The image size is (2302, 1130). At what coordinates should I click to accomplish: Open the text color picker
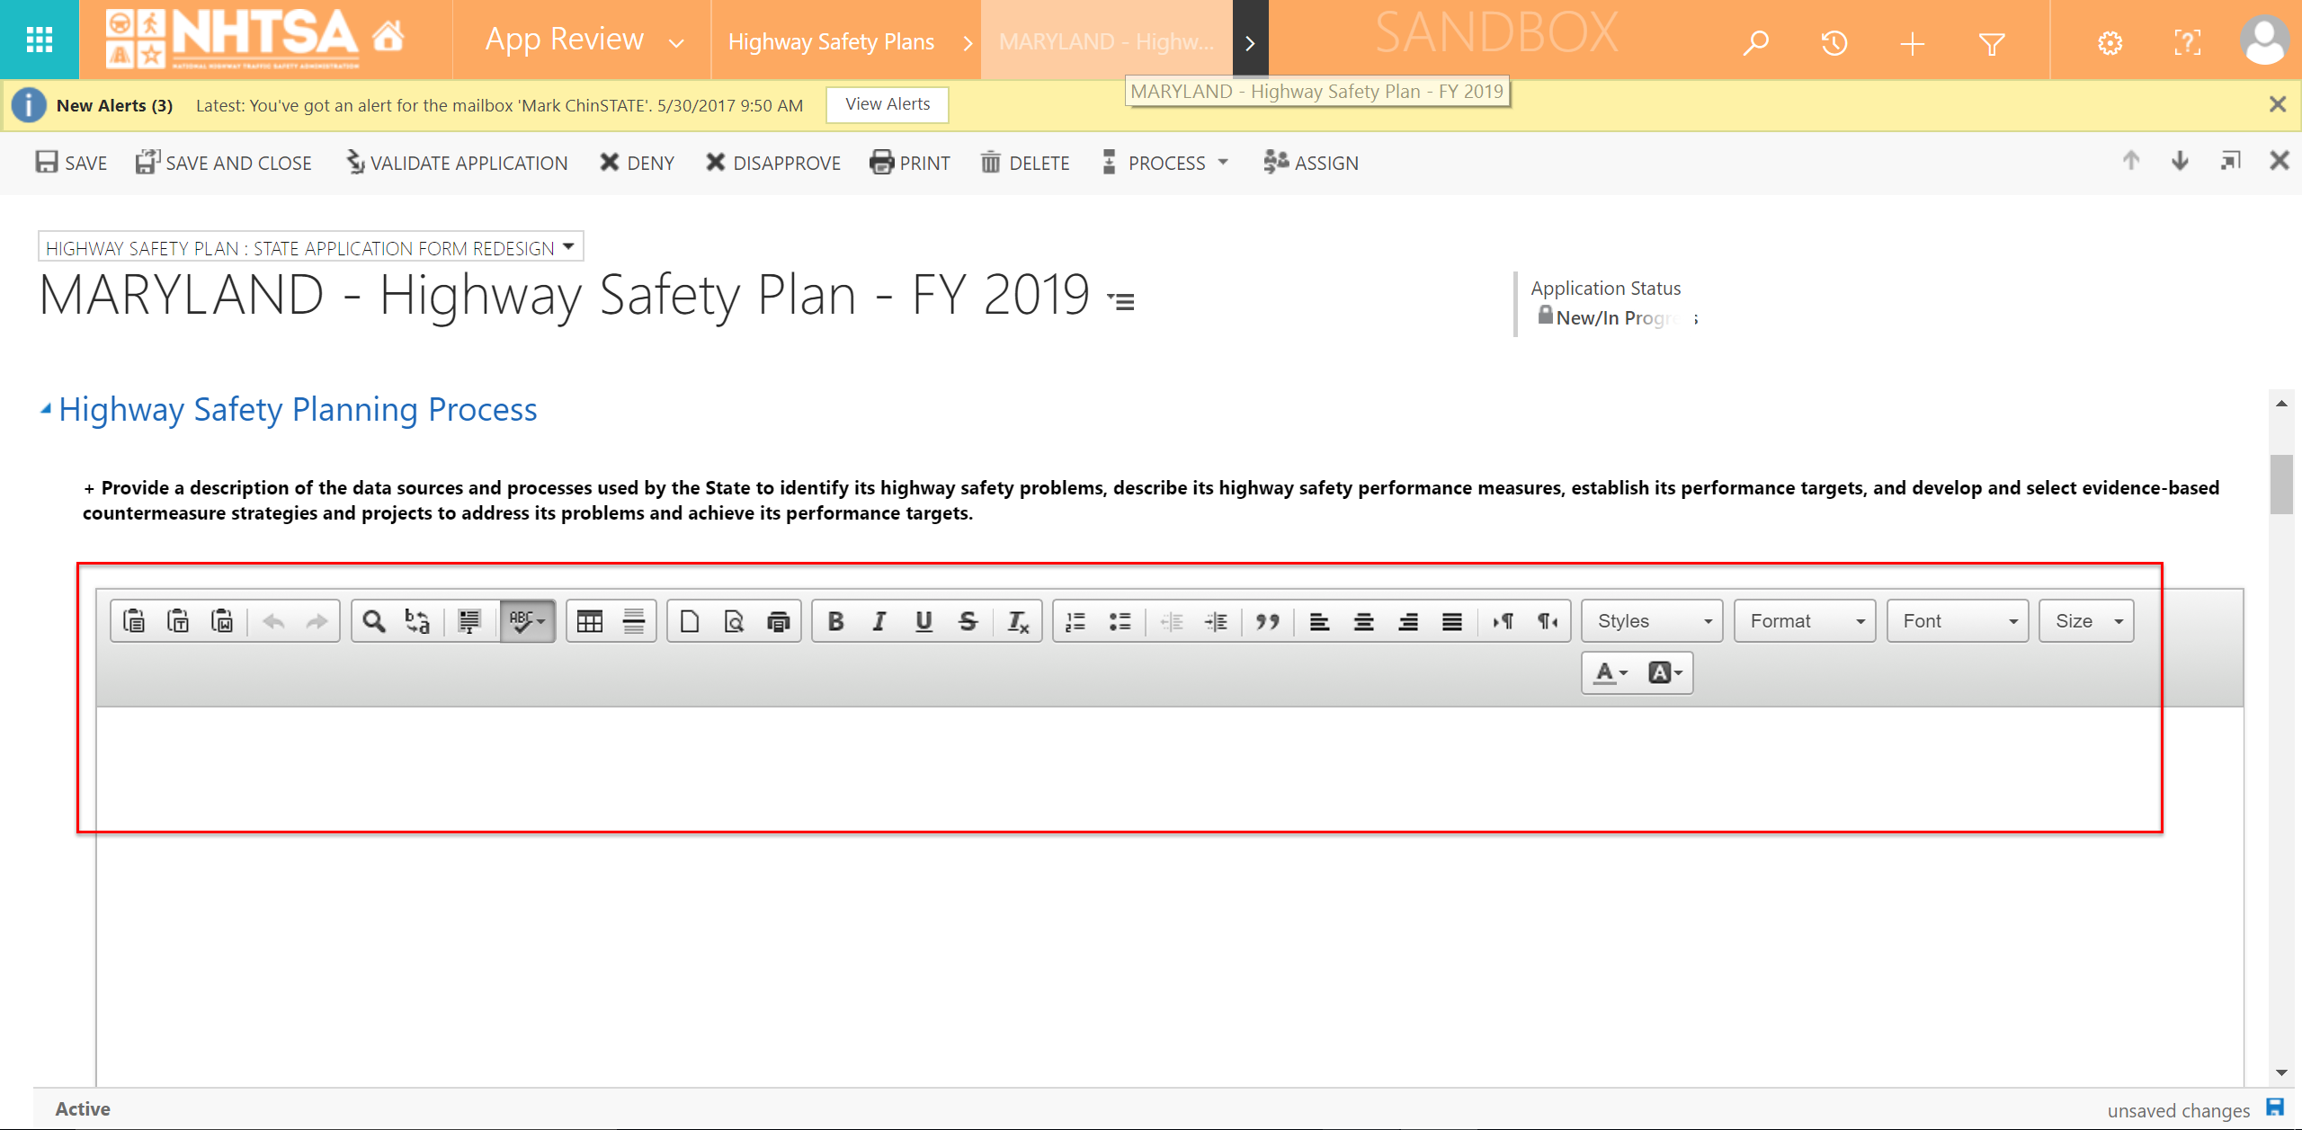[1611, 672]
